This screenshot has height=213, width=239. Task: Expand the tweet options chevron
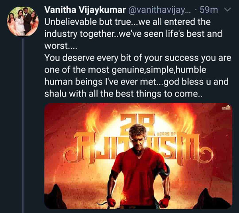(x=228, y=10)
